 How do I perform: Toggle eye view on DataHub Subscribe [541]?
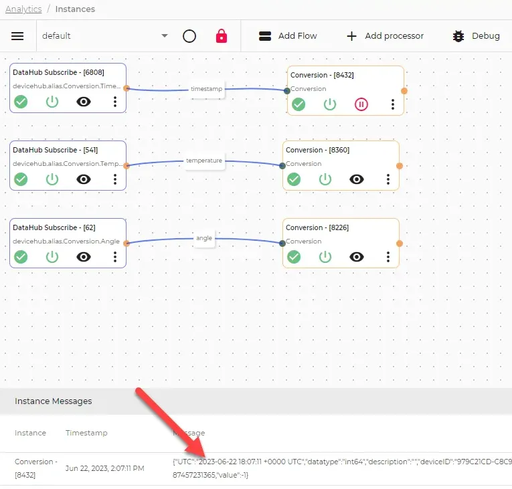84,179
